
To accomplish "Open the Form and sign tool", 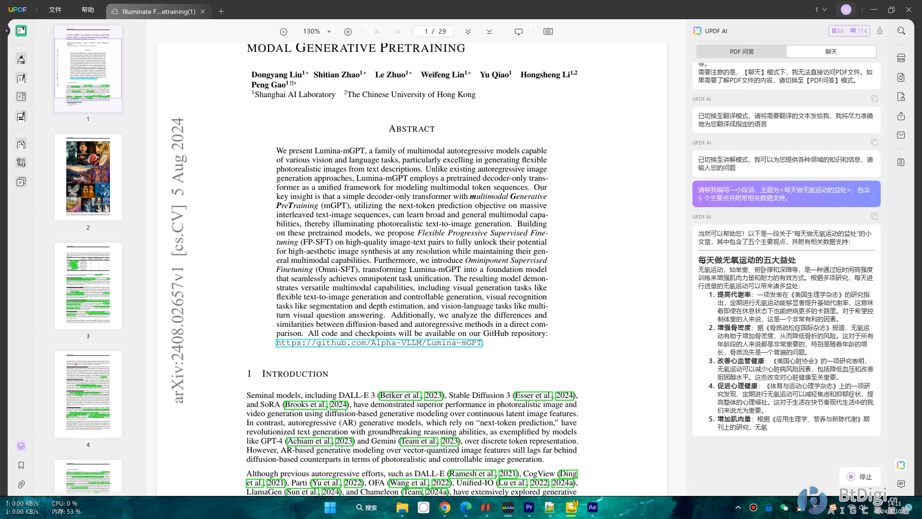I will [x=21, y=116].
